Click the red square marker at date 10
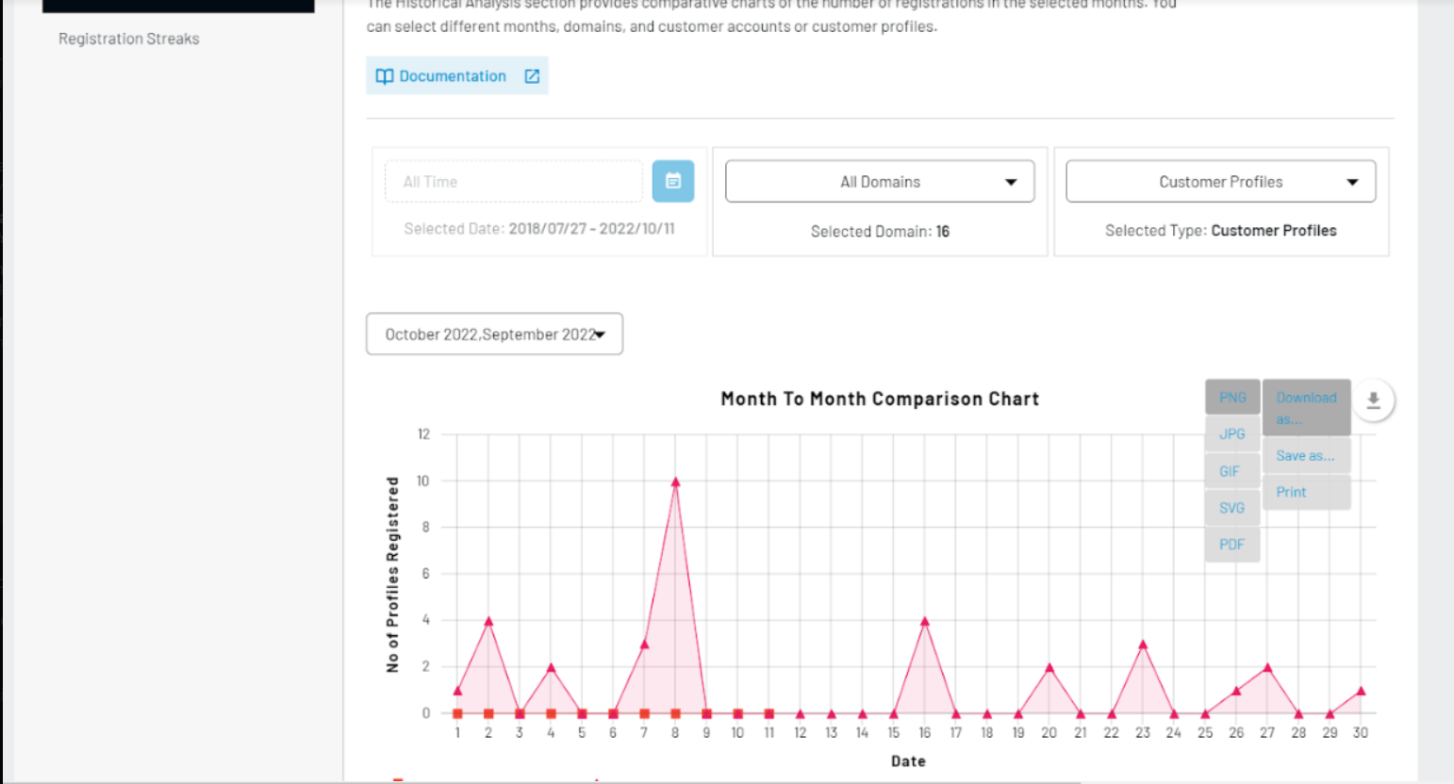1454x784 pixels. [x=737, y=714]
